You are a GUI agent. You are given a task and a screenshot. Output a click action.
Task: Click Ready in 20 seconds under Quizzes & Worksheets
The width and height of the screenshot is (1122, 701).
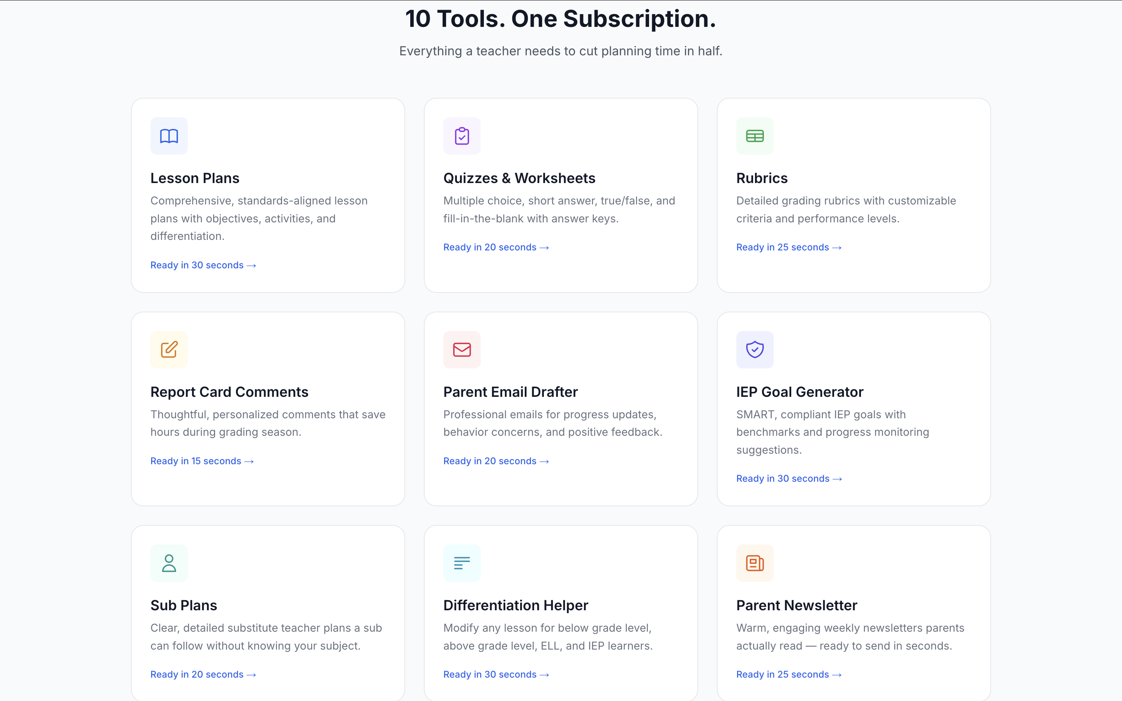(x=496, y=247)
